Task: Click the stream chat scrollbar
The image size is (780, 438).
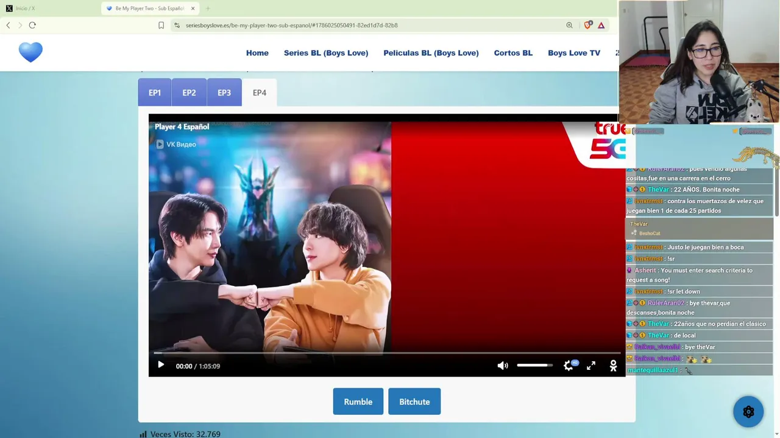Action: (x=777, y=192)
